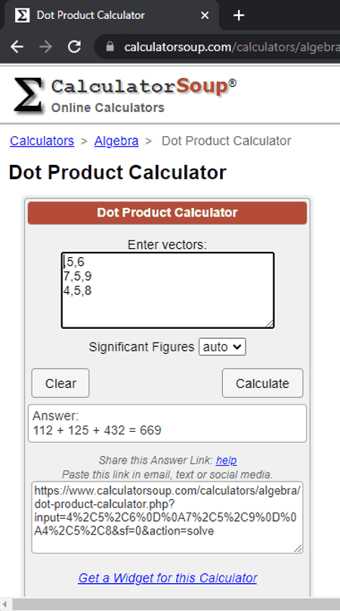Image resolution: width=340 pixels, height=611 pixels.
Task: Open the Significant Figures dropdown
Action: click(x=222, y=347)
